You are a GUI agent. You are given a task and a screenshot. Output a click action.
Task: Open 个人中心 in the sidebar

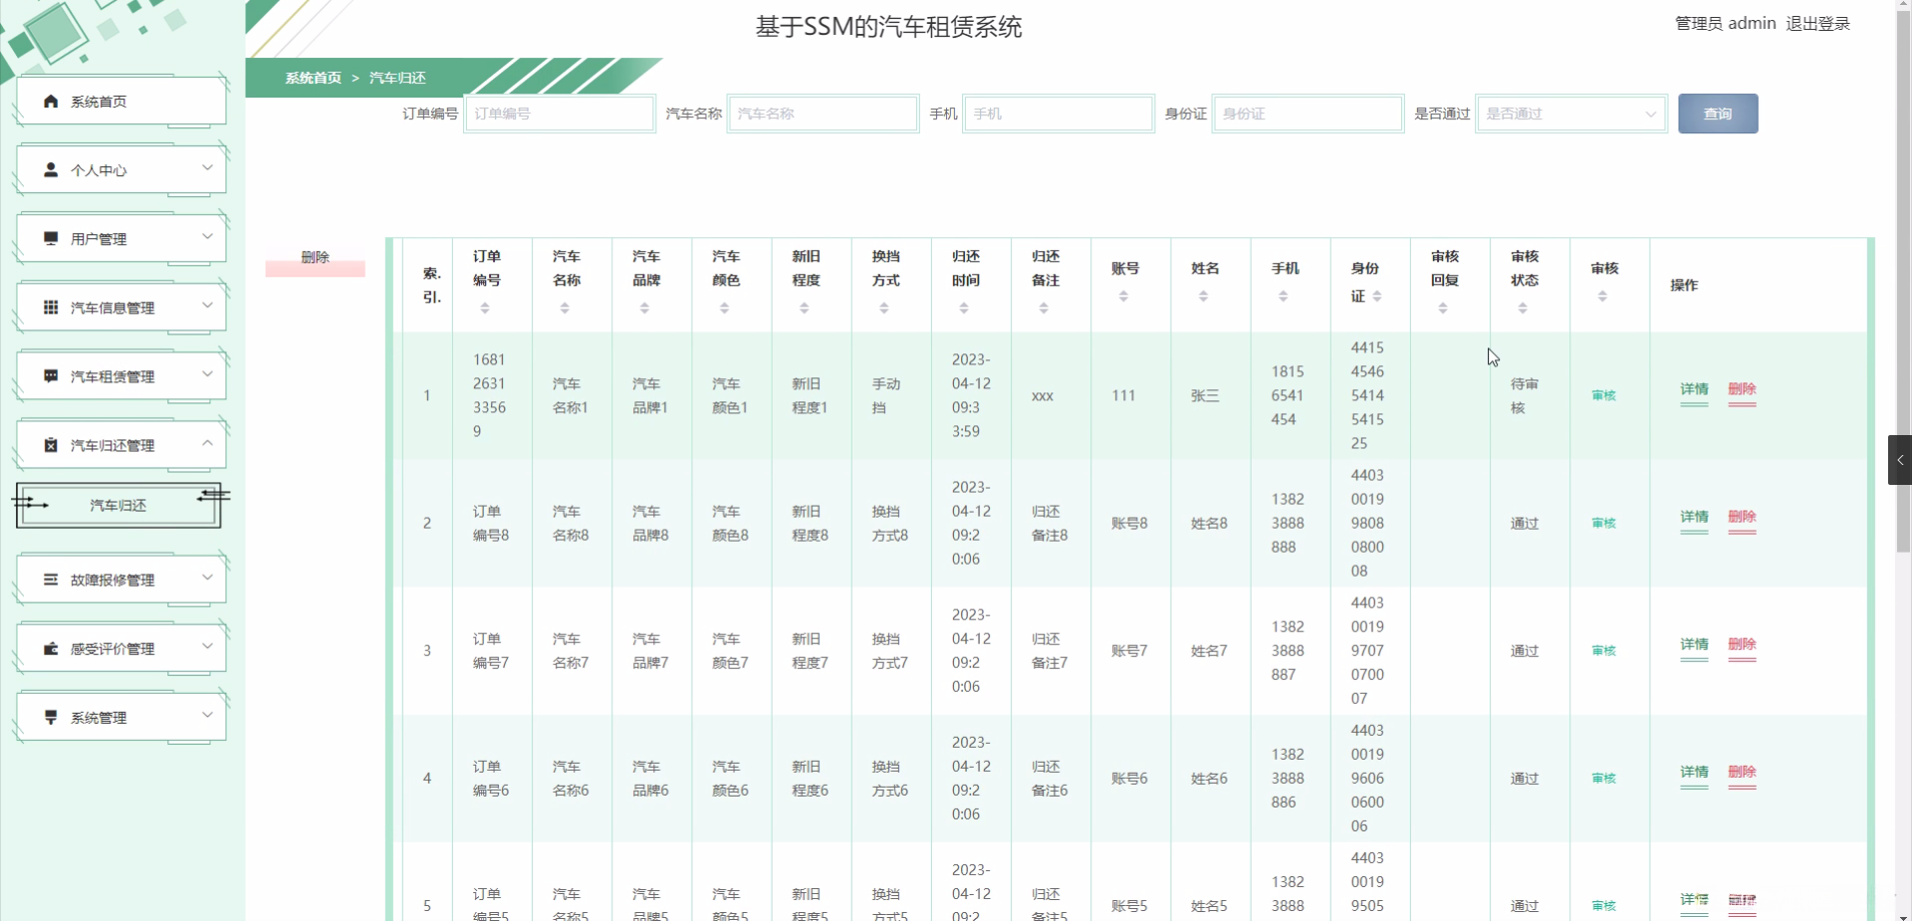pos(121,170)
